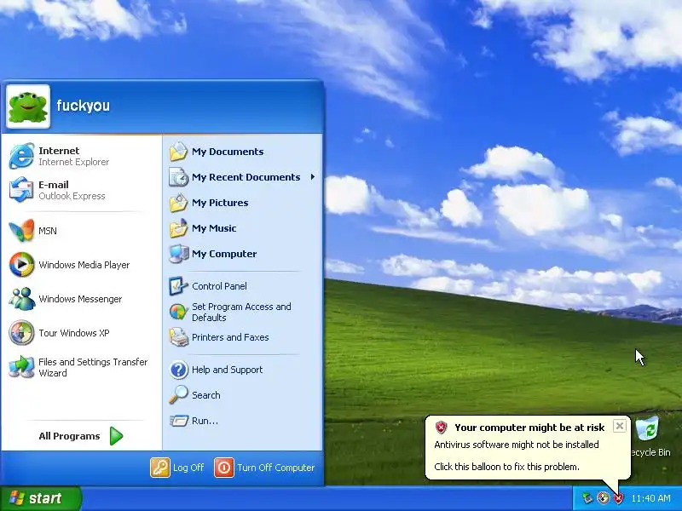Click the Windows Messenger icon
Image resolution: width=682 pixels, height=511 pixels.
click(21, 299)
